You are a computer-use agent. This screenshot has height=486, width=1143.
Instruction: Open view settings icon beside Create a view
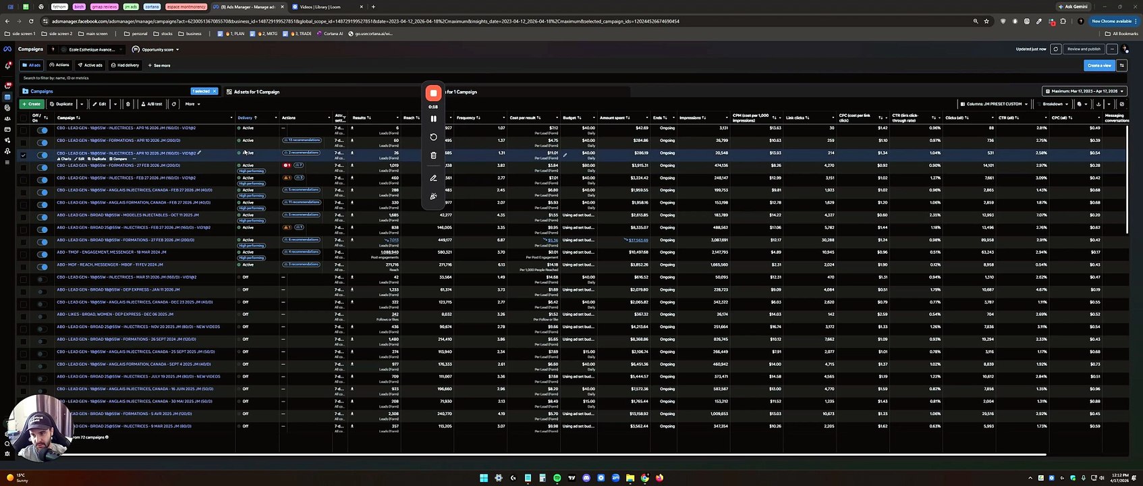[x=1121, y=65]
